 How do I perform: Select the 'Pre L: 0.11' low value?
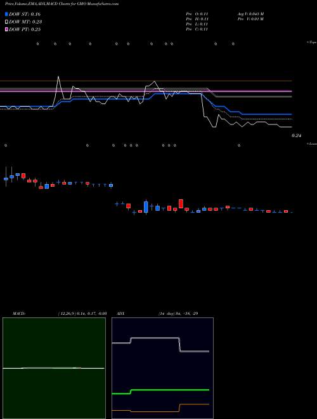click(x=197, y=24)
